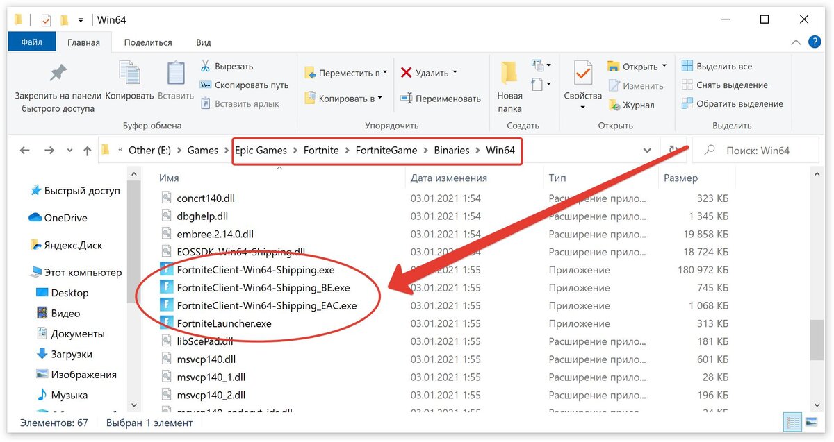Sort by Дата изменения column header
The height and width of the screenshot is (442, 834).
[x=448, y=178]
